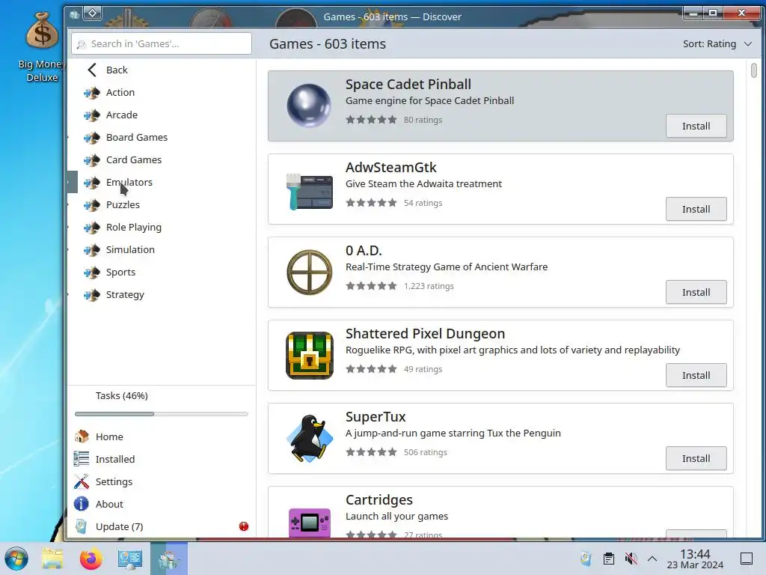This screenshot has height=575, width=766.
Task: Click the Card Games category icon
Action: click(91, 160)
